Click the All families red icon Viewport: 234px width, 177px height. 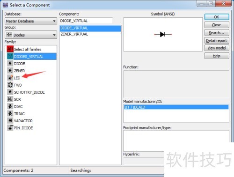point(10,49)
